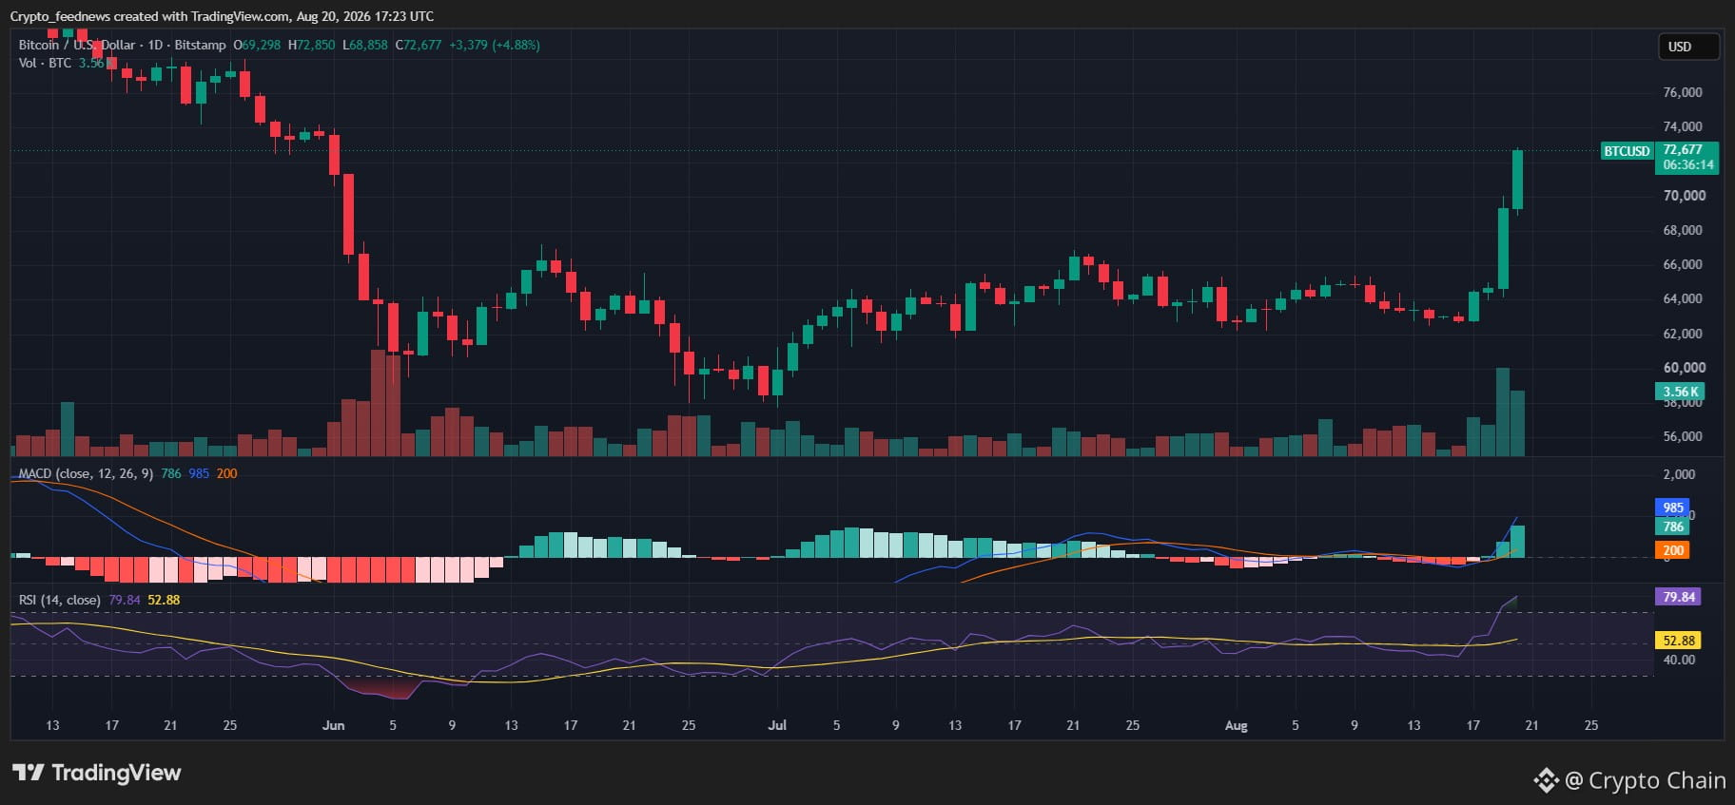Click the +3,379 (+4.88%) change value

(495, 45)
